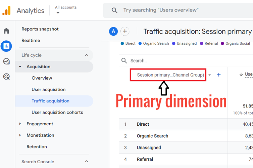
Task: Collapse the Search Console section
Action: [x=87, y=161]
